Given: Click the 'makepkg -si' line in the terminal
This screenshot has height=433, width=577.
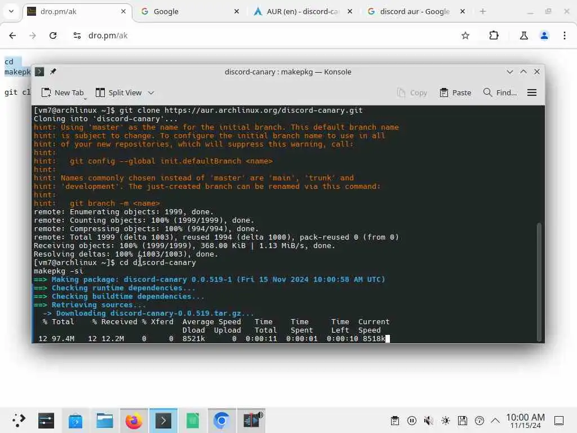Looking at the screenshot, I should coord(59,271).
